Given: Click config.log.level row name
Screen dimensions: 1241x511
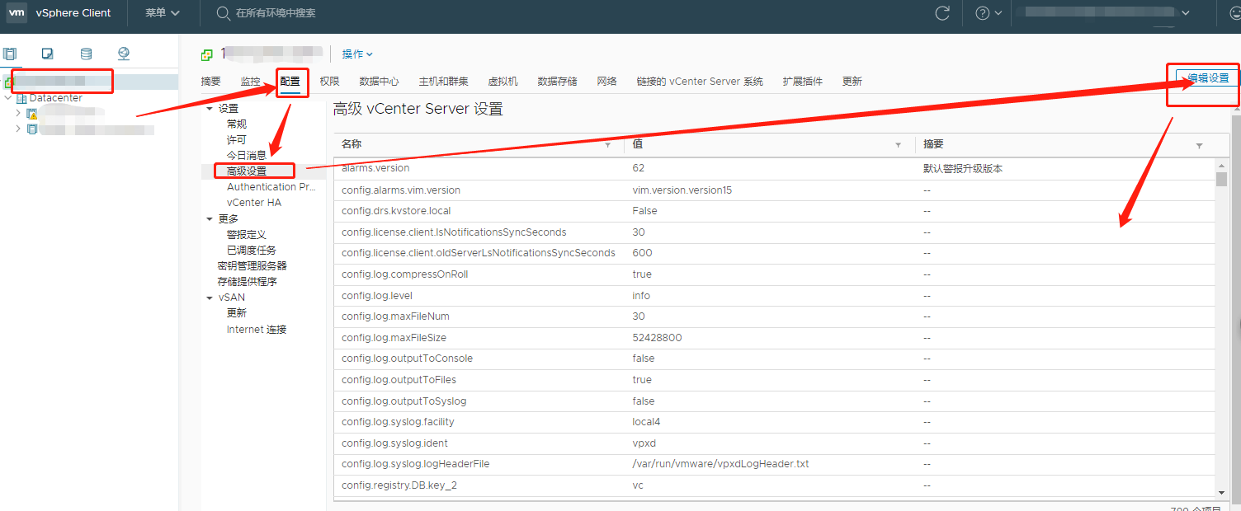Looking at the screenshot, I should 377,296.
